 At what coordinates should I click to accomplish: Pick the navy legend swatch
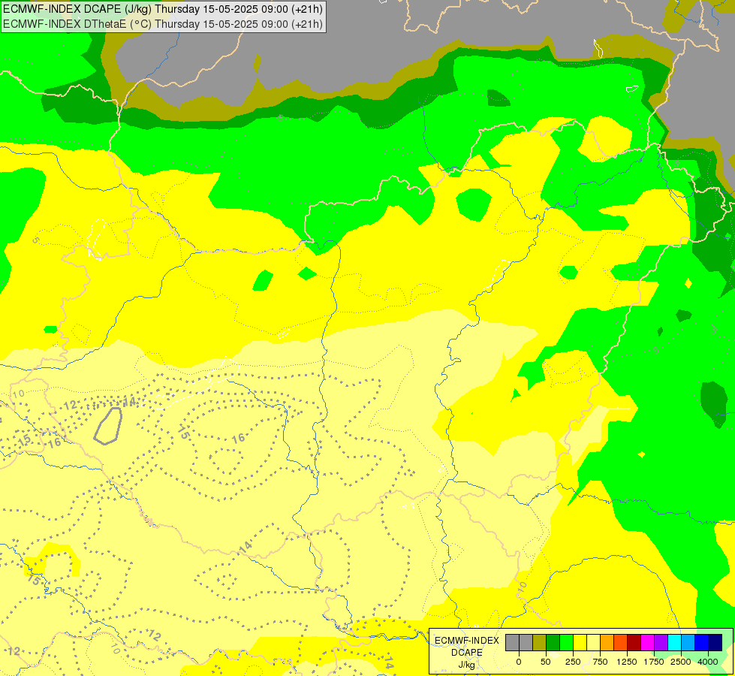pos(715,643)
